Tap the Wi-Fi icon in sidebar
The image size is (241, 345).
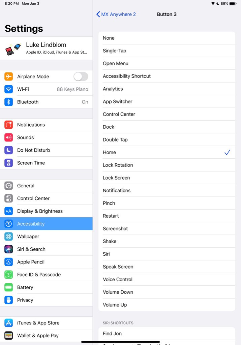(8, 89)
